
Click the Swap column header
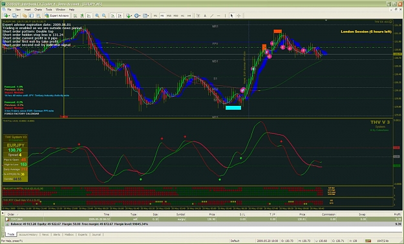pos(352,214)
